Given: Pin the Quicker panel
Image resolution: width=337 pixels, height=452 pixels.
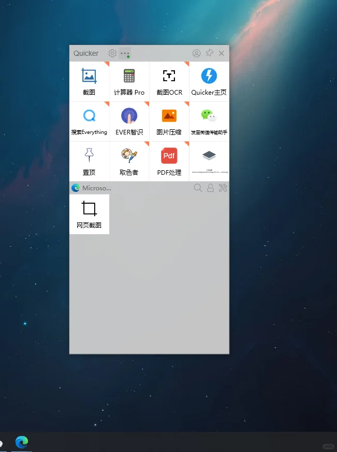Looking at the screenshot, I should [209, 53].
